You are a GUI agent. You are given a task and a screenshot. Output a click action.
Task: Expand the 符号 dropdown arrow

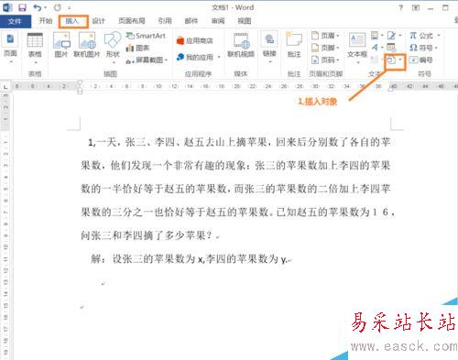point(436,48)
